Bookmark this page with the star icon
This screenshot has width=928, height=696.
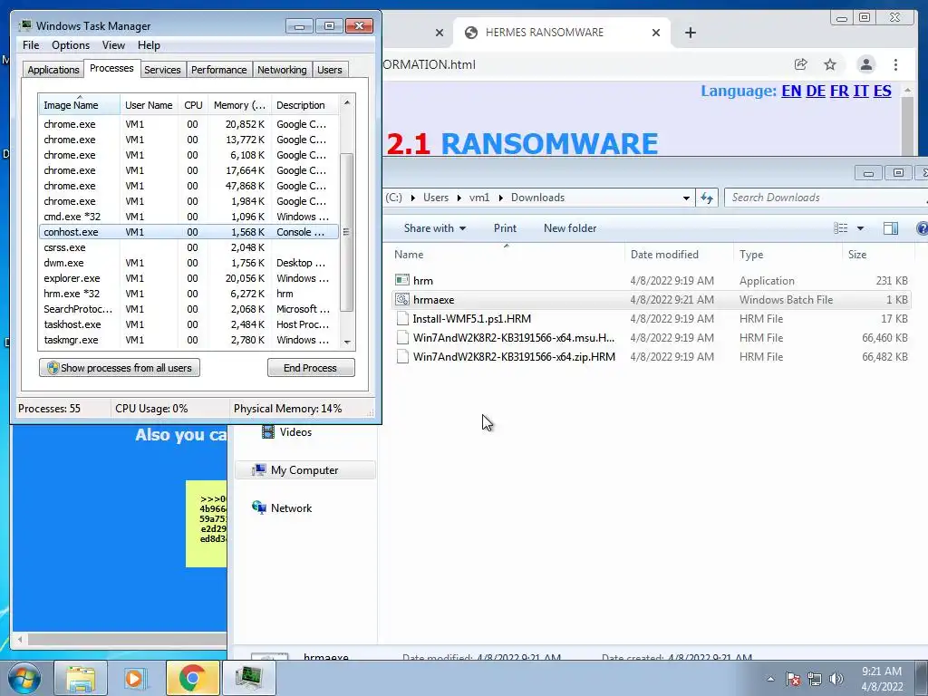(830, 64)
